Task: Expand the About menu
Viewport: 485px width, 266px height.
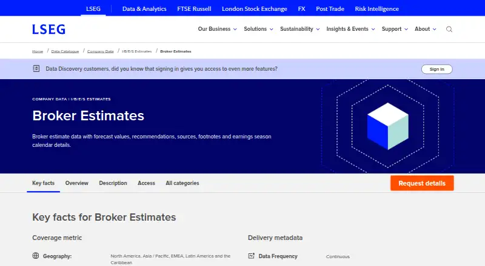Action: (426, 29)
